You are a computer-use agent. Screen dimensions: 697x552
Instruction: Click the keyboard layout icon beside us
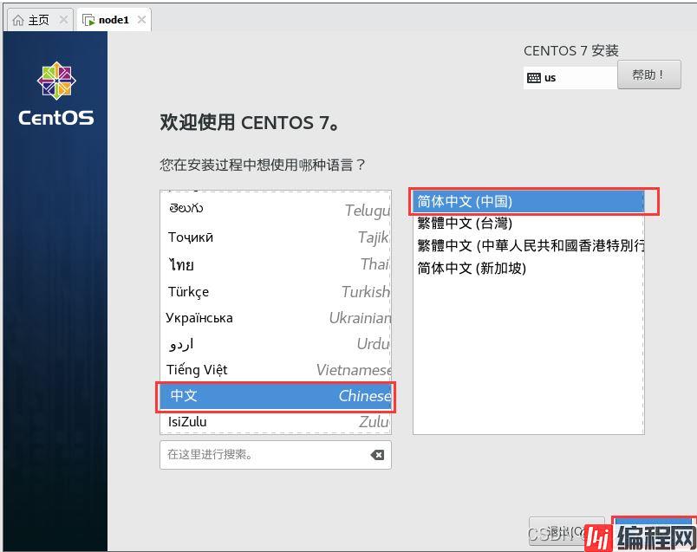click(534, 78)
